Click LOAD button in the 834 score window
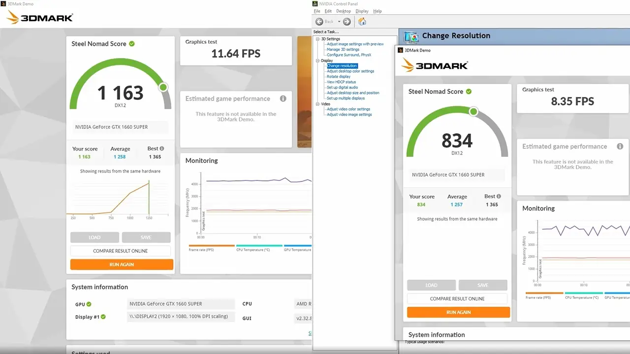This screenshot has height=354, width=630. pos(431,285)
